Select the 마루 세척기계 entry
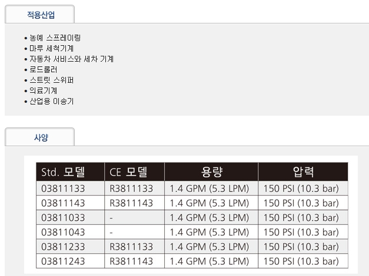 click(x=51, y=49)
